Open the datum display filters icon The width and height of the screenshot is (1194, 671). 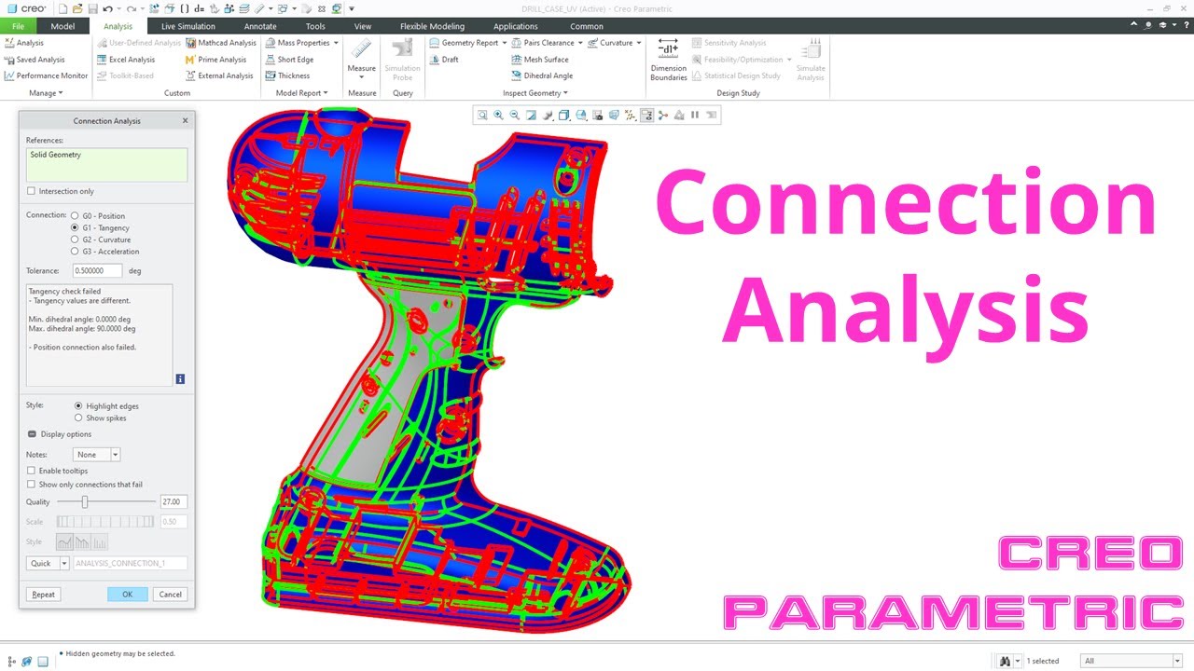click(x=631, y=116)
